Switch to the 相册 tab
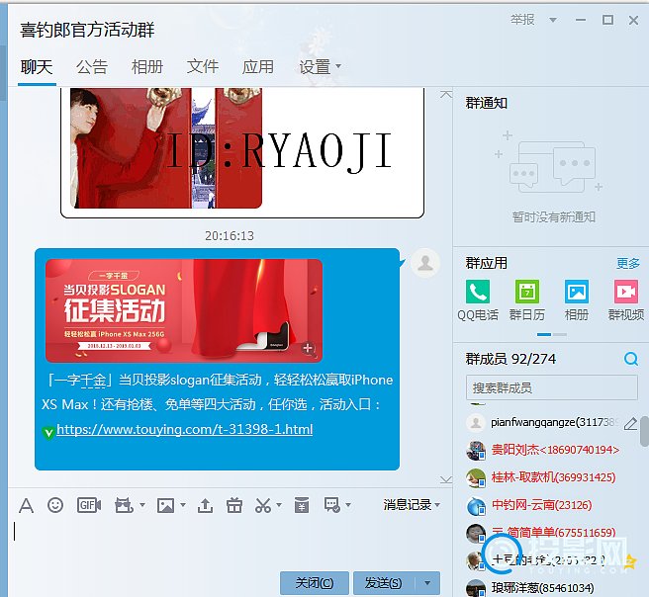Screen dimensions: 649x597 click(x=147, y=67)
